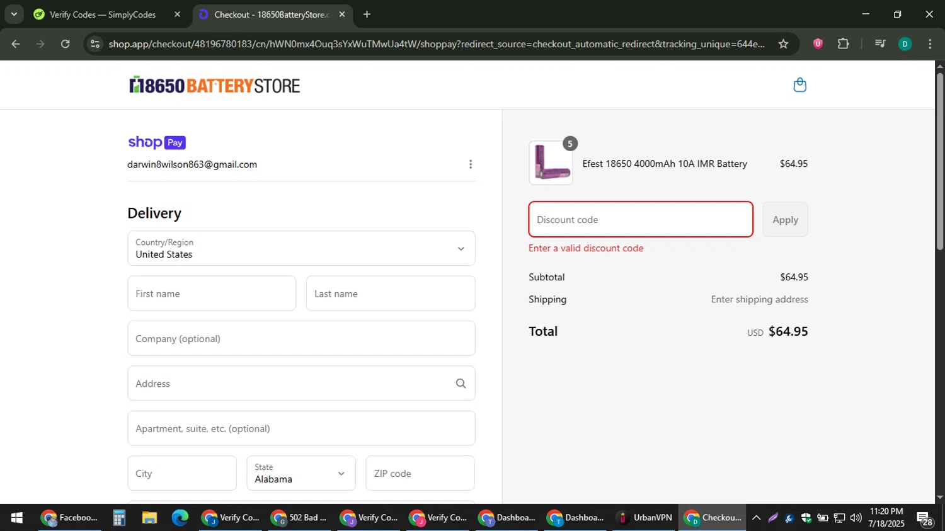945x531 pixels.
Task: Click the 18650 Battery Store logo
Action: [x=214, y=85]
